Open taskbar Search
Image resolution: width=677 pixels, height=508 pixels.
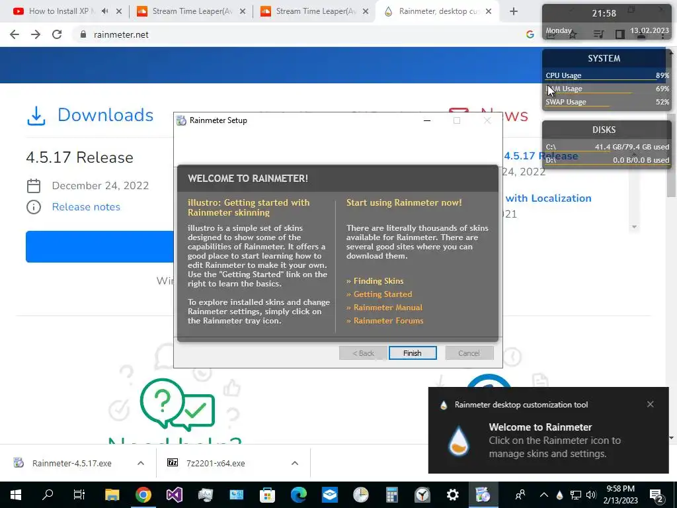pyautogui.click(x=48, y=495)
